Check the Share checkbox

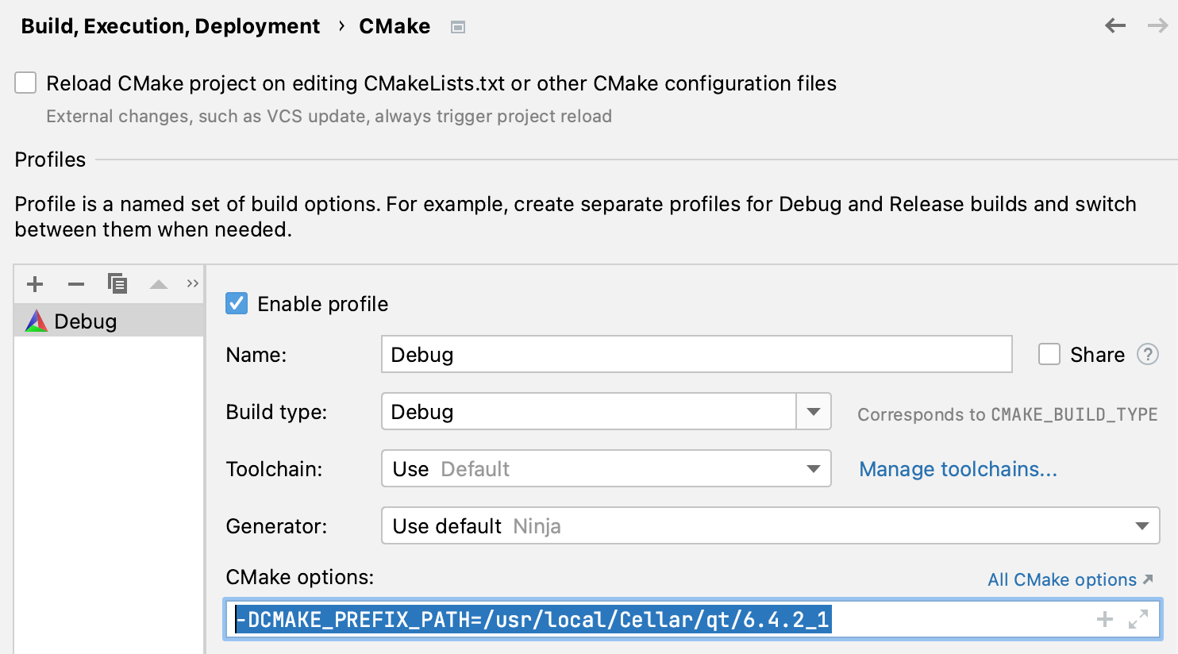coord(1049,355)
